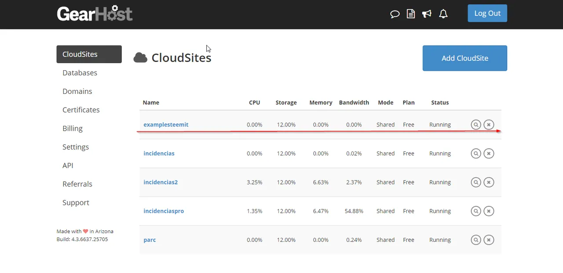Delete icon for incidencias2 row
This screenshot has width=563, height=273.
click(x=489, y=182)
